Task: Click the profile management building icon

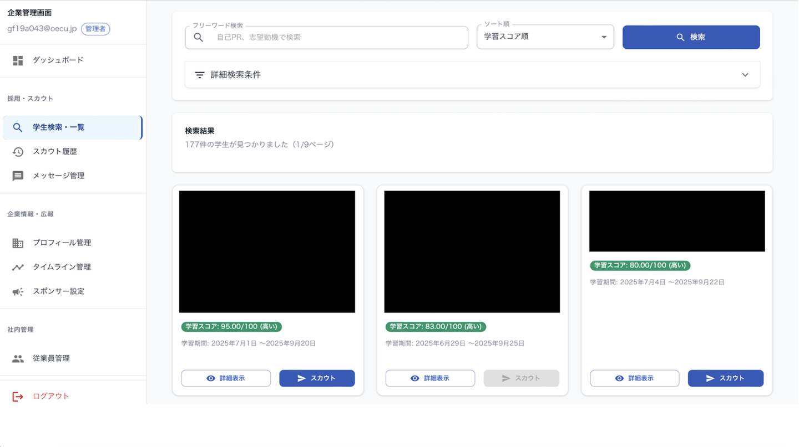Action: [x=18, y=243]
